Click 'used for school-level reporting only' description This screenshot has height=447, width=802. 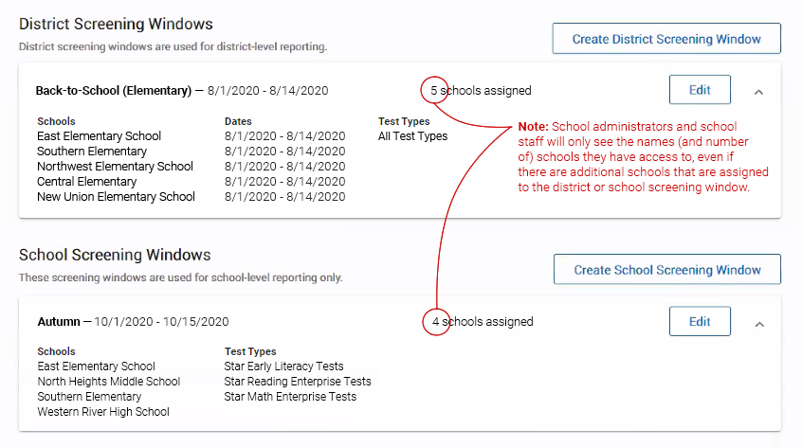(180, 277)
